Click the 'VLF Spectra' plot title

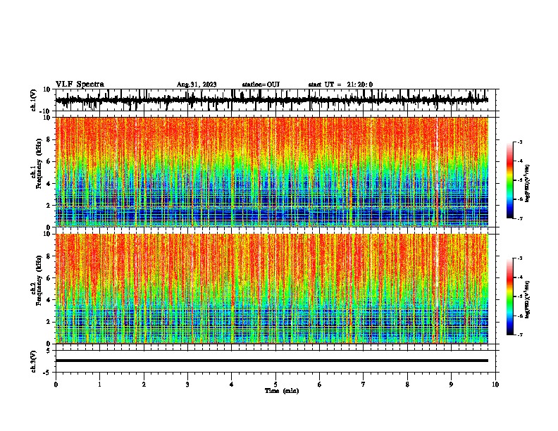point(80,85)
